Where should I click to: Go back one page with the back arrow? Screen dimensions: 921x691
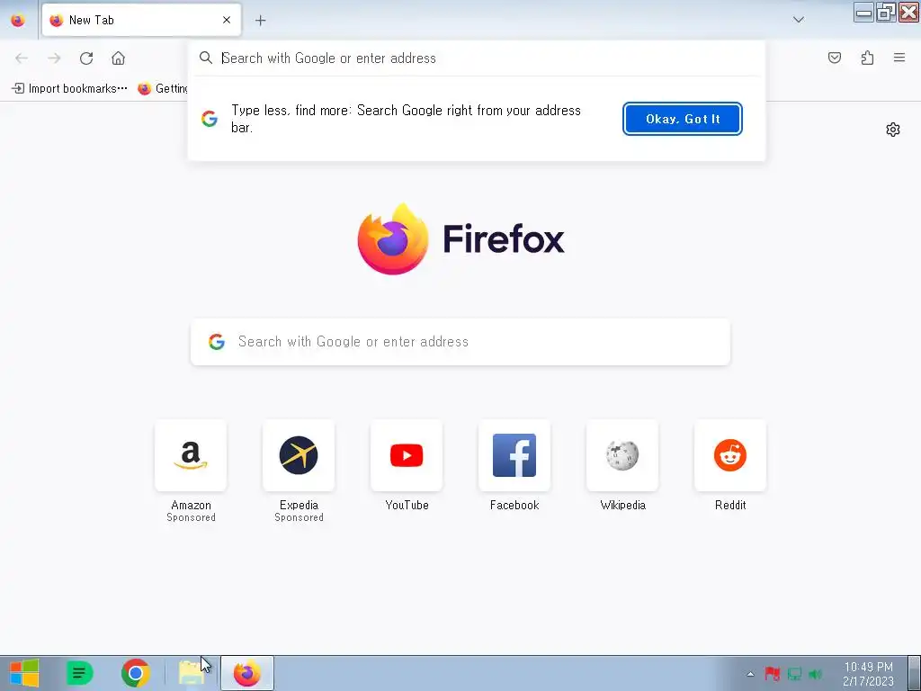pos(22,58)
